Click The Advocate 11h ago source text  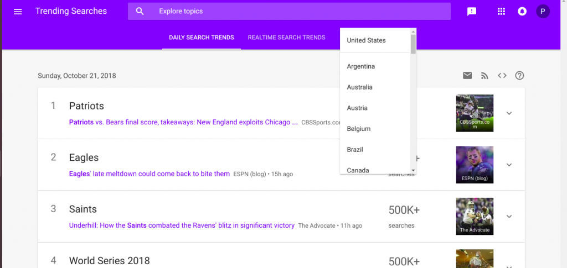click(330, 226)
